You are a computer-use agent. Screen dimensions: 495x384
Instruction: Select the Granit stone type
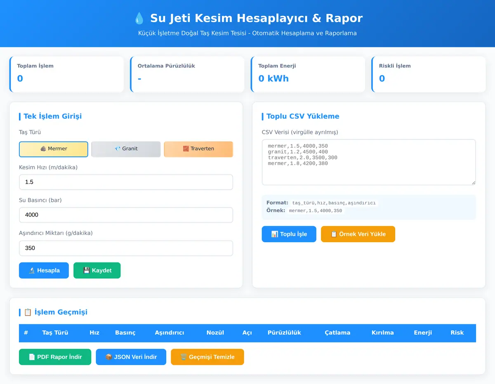126,149
